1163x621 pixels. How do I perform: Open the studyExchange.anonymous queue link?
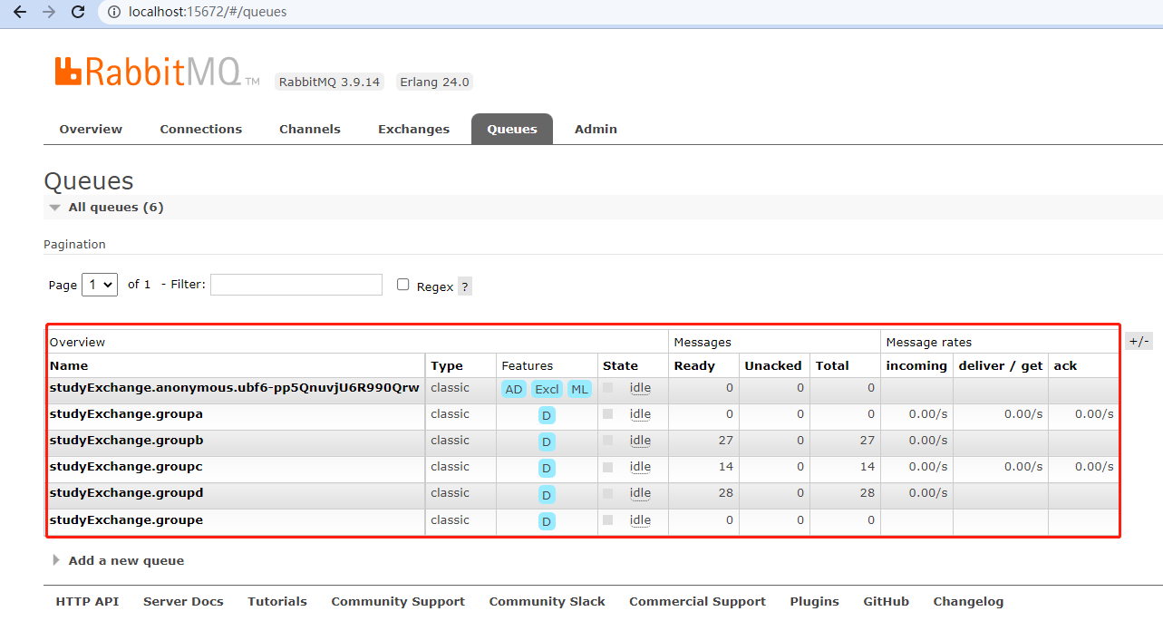click(x=235, y=388)
